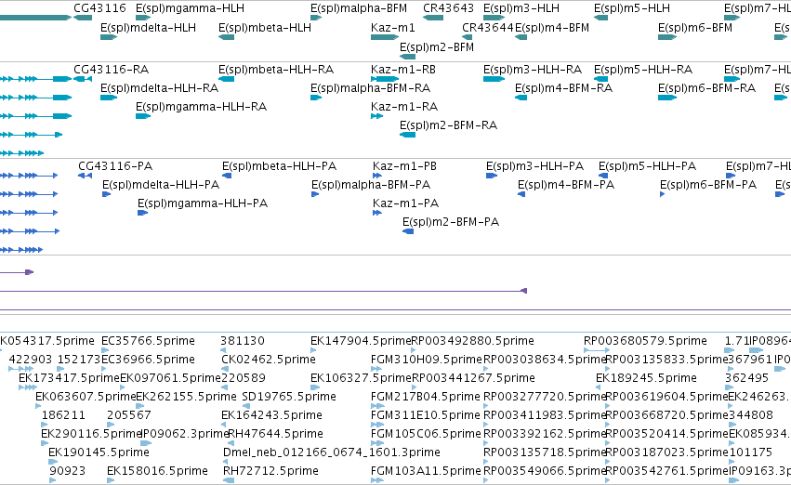Select the E(spl)mbeta-HLH-PA protein label
This screenshot has width=791, height=485.
280,166
